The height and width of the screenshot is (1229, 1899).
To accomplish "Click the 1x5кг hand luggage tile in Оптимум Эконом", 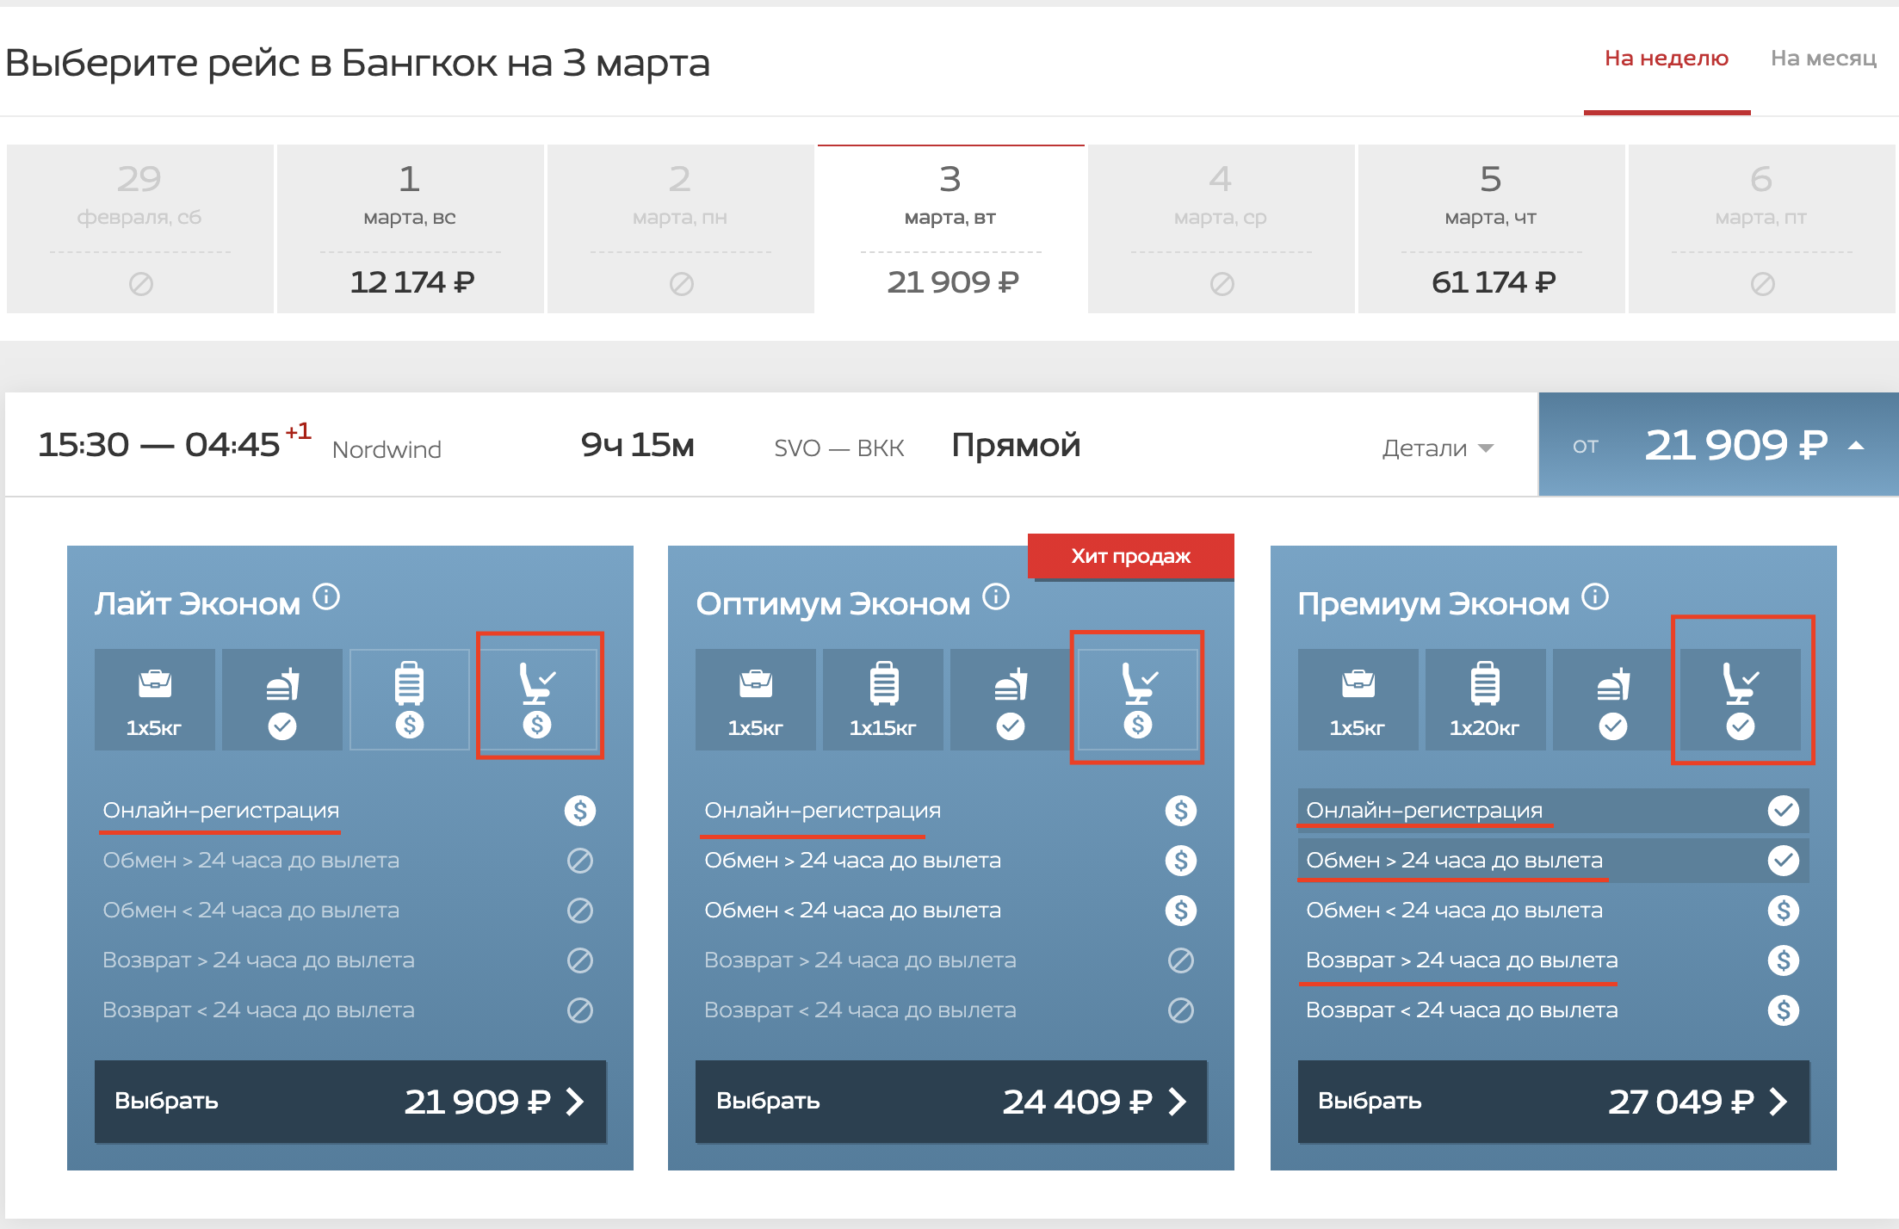I will click(756, 700).
